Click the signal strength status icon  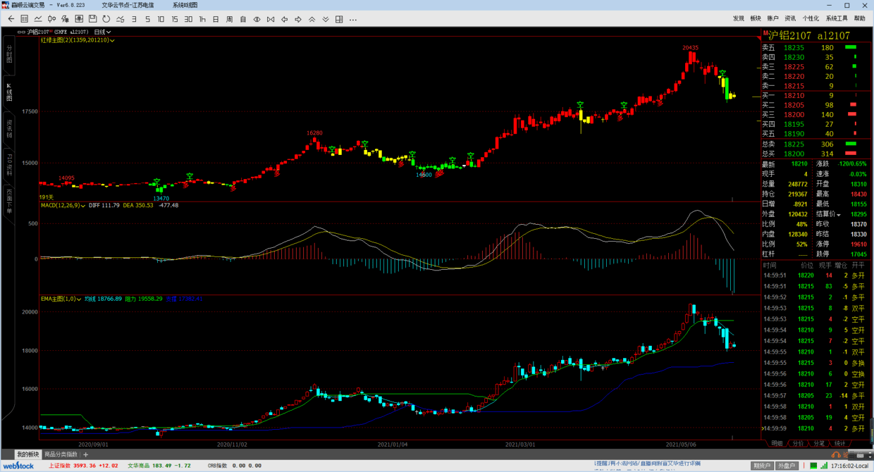click(823, 466)
